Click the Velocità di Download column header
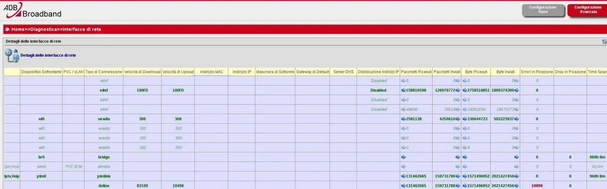The image size is (607, 189). point(142,72)
